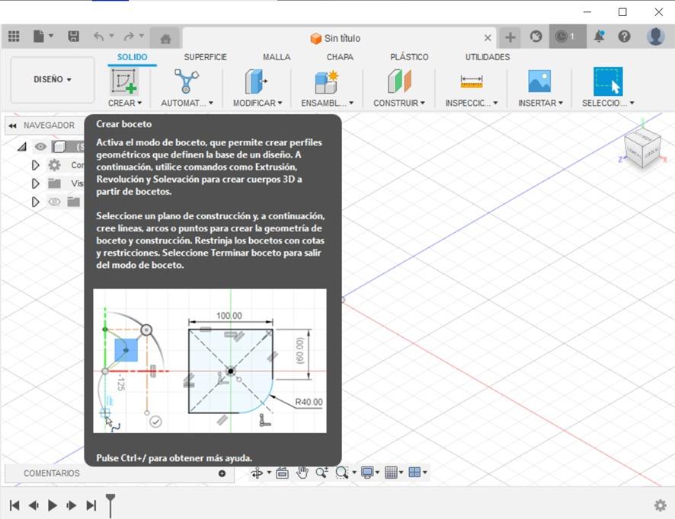This screenshot has width=675, height=519.
Task: Open the AUTOMAT tool icon
Action: pos(187,81)
